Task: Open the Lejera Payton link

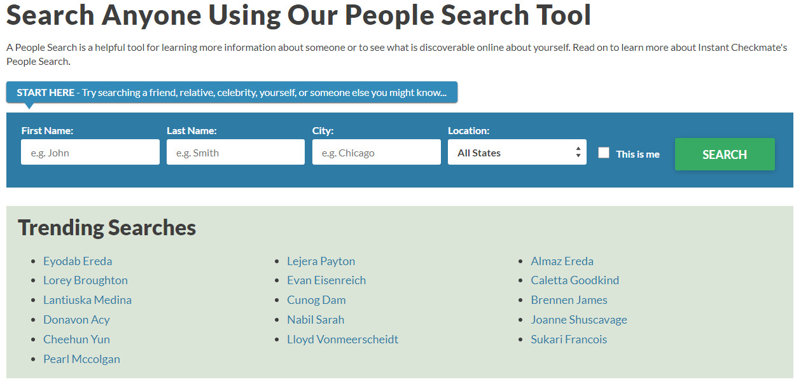Action: [321, 261]
